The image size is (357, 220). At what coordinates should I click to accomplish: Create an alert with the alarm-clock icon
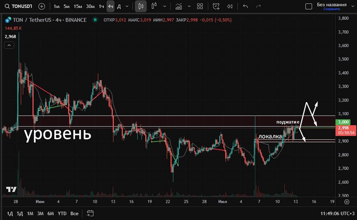[x=216, y=6]
